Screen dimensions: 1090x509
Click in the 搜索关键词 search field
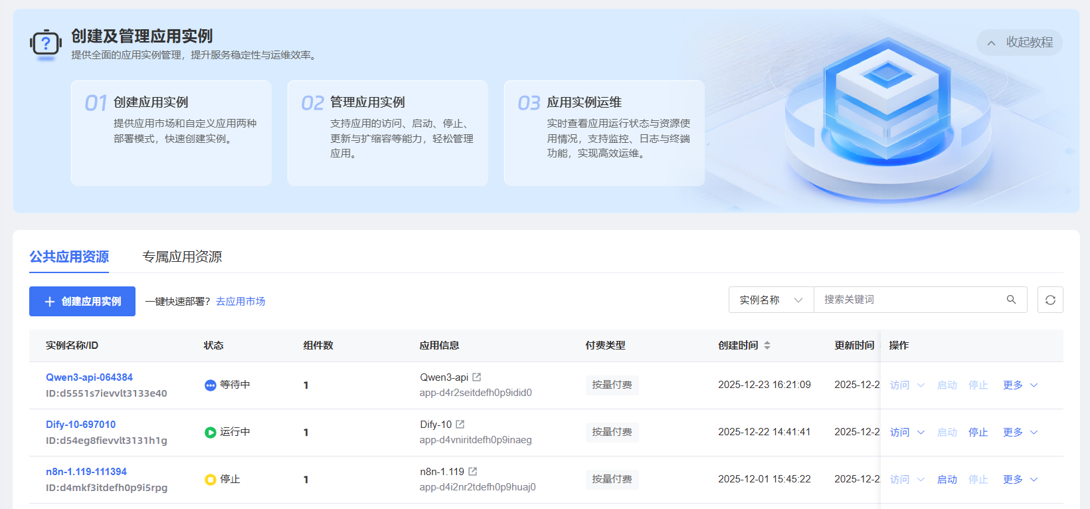[910, 300]
